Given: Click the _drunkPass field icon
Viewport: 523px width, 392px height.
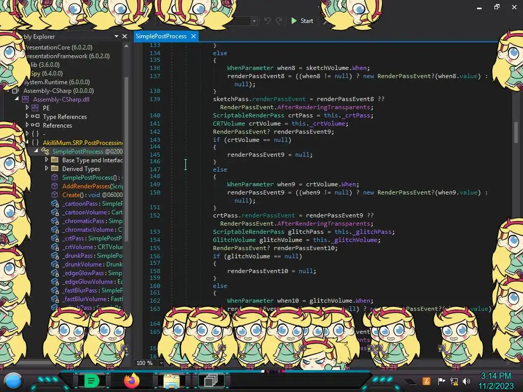Looking at the screenshot, I should 55,255.
